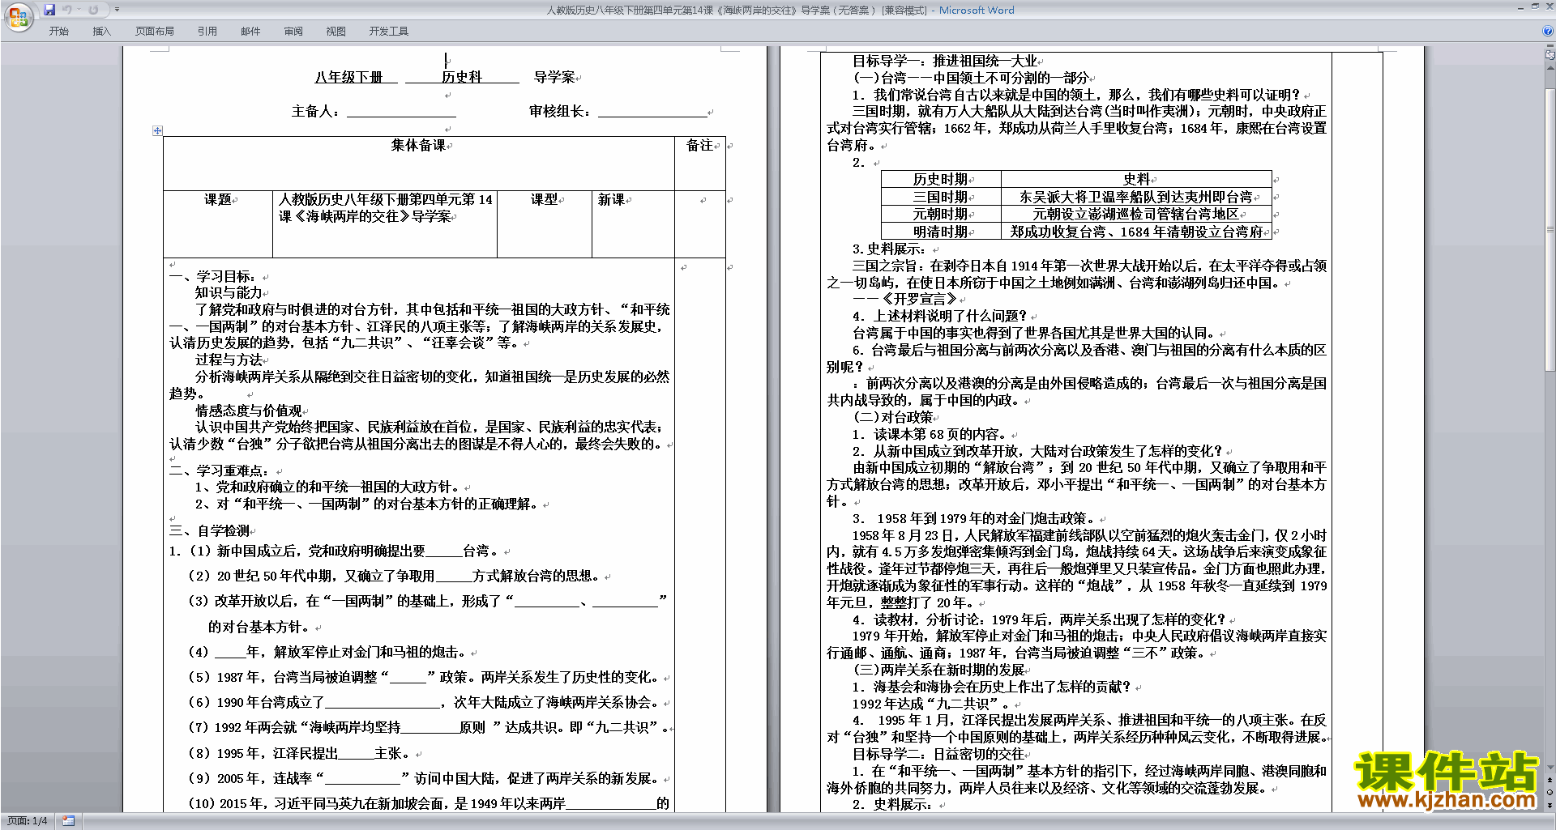Screen dimensions: 1556x830
Task: Click the proofing status icon in status bar
Action: (68, 821)
